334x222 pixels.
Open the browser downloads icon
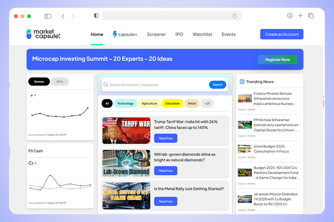coord(290,16)
